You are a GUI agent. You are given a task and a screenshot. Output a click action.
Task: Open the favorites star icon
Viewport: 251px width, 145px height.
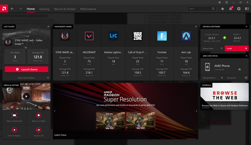[x=223, y=9]
